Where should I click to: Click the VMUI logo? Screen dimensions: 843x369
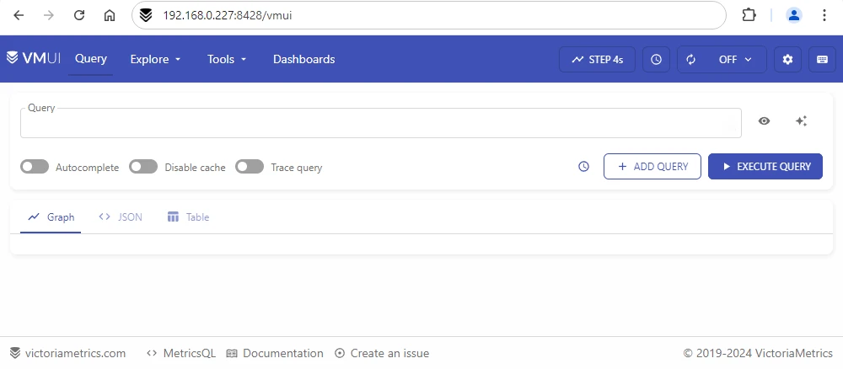pyautogui.click(x=34, y=59)
